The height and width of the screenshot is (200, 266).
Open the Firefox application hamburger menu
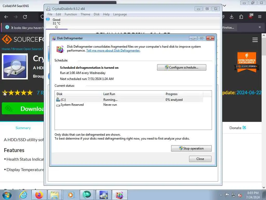(x=260, y=17)
